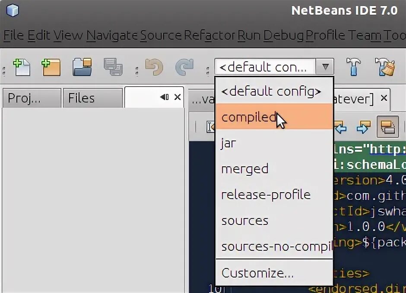Click the New File toolbar icon

pos(22,67)
